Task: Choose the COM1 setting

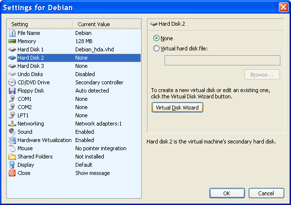Action: 74,99
